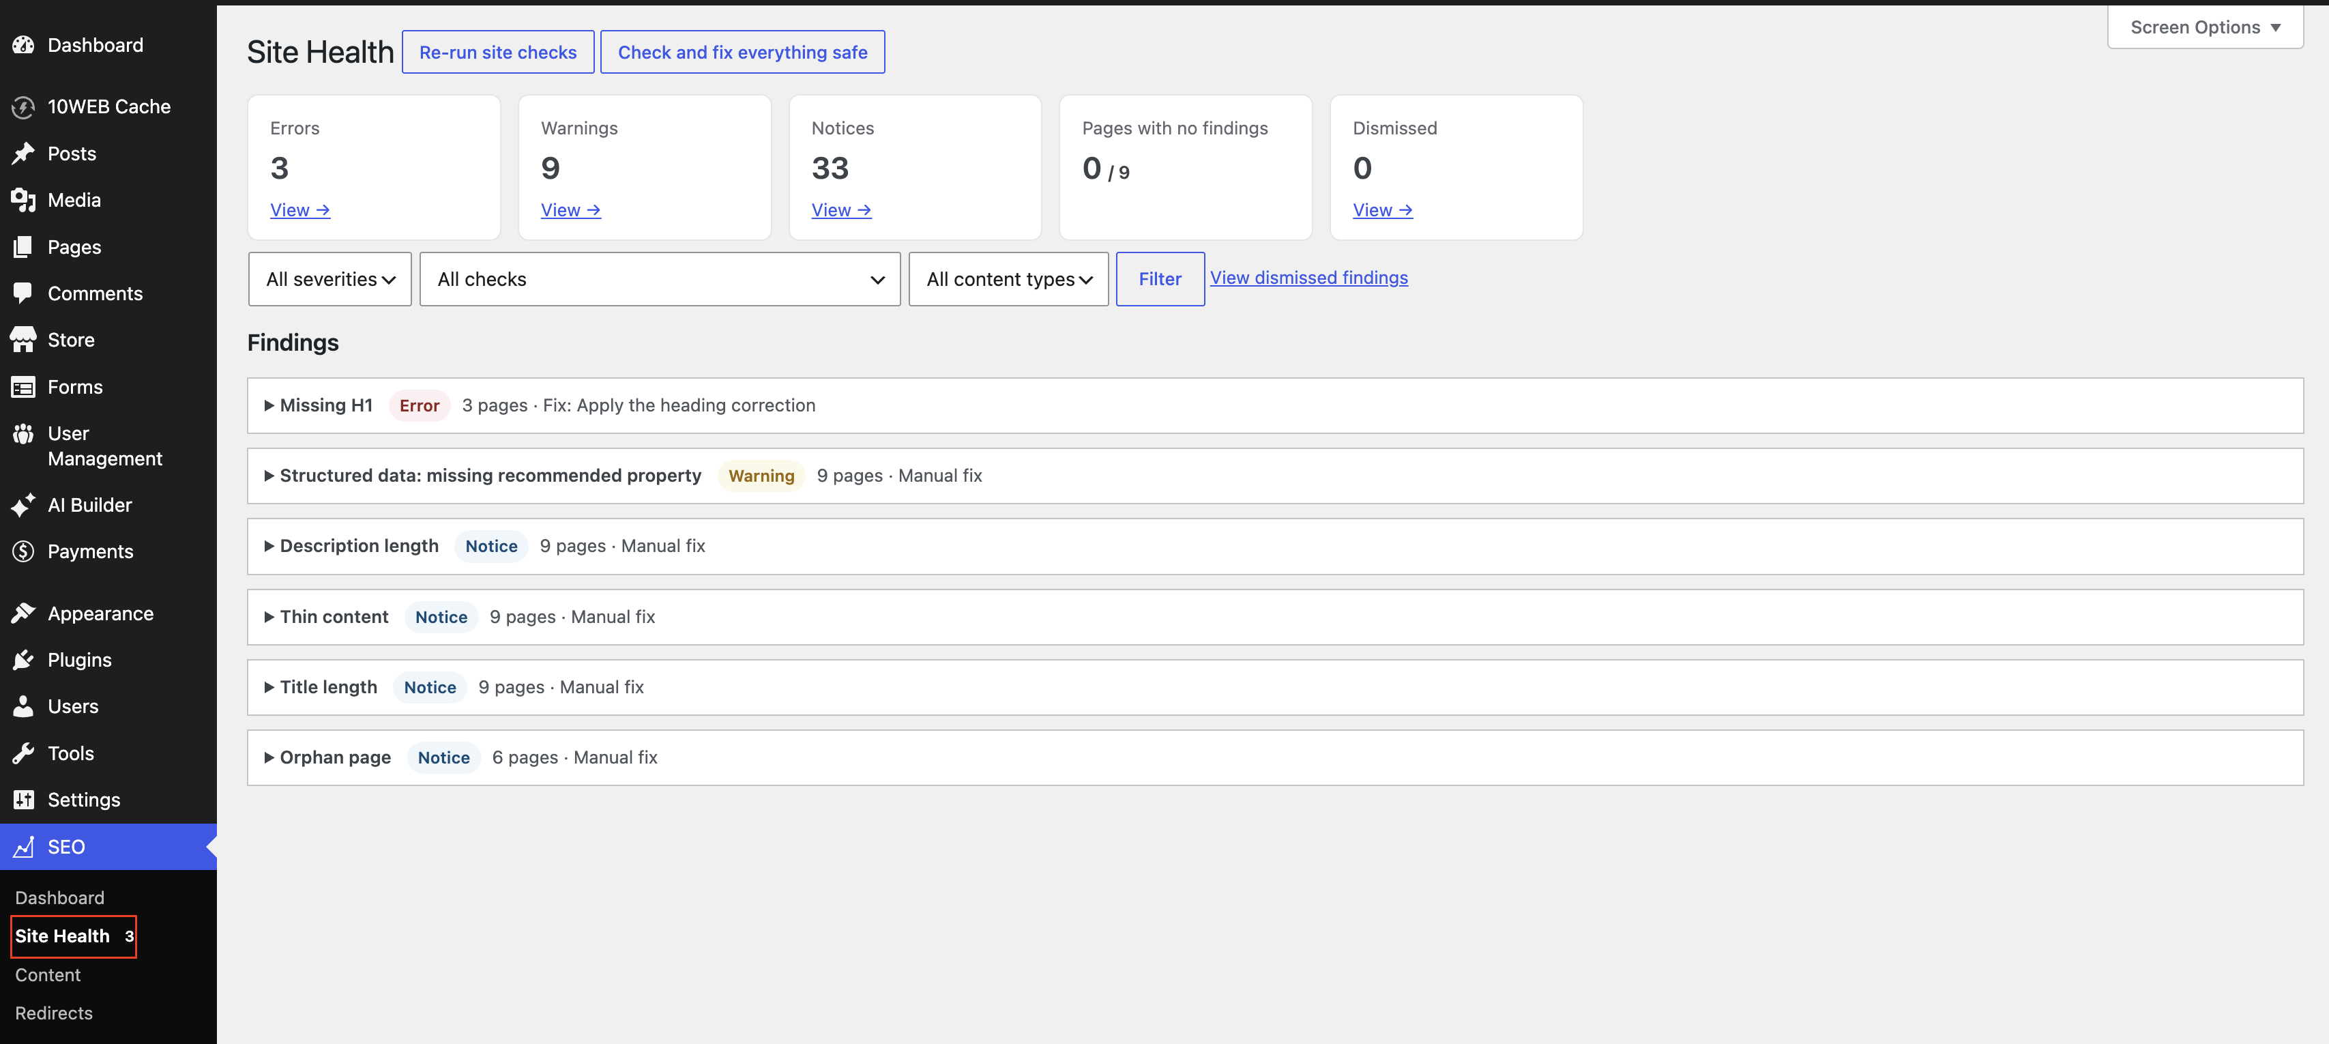Expand the Thin content finding
This screenshot has width=2329, height=1044.
pyautogui.click(x=1275, y=617)
